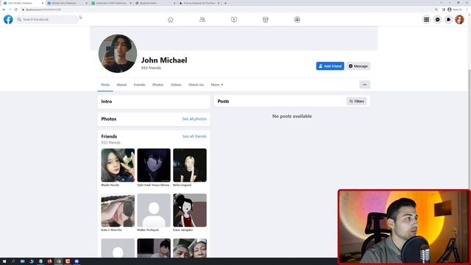The image size is (471, 265).
Task: Click the browser address bar URL
Action: pyautogui.click(x=43, y=10)
